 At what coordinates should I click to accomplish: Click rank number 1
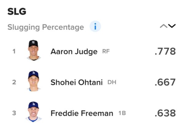[14, 52]
